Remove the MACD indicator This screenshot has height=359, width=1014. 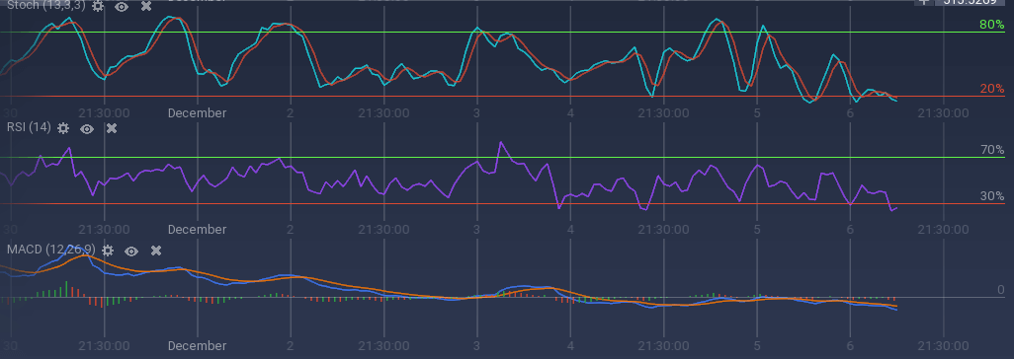(x=156, y=250)
